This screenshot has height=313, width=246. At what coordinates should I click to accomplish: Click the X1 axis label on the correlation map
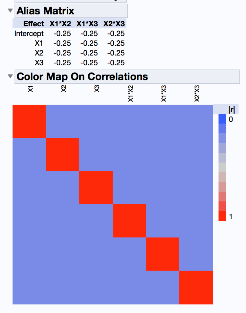tap(30, 89)
